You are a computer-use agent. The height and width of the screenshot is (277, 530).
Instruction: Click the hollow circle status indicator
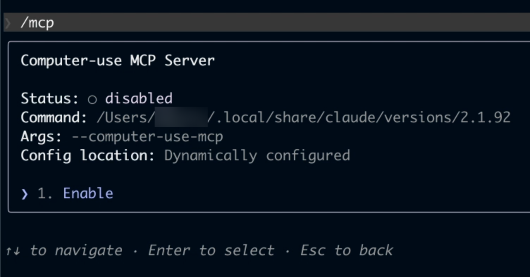click(92, 100)
